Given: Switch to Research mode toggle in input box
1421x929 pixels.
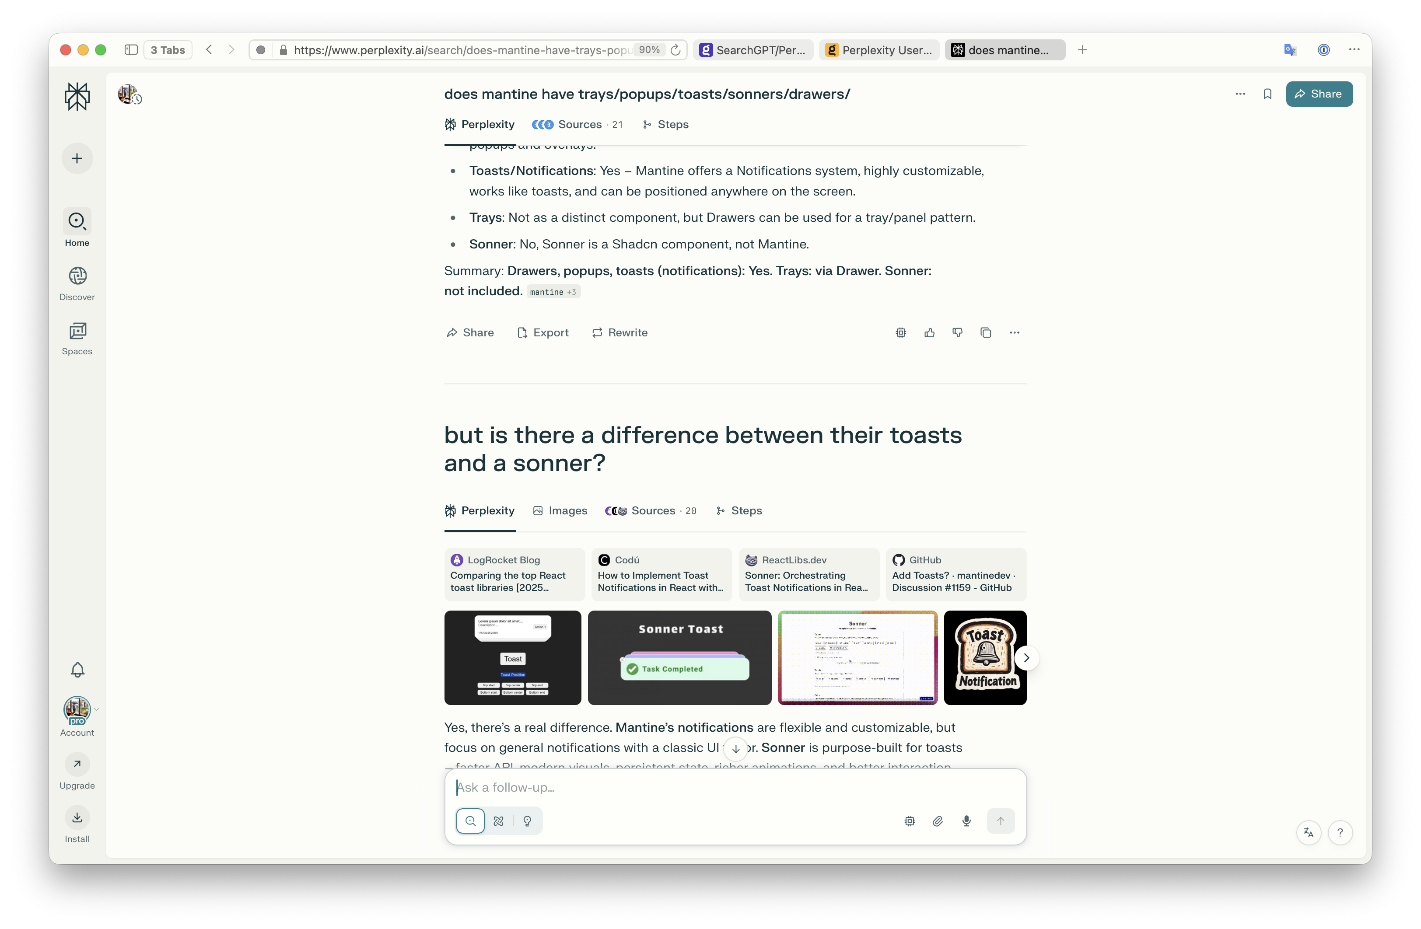Looking at the screenshot, I should click(499, 821).
